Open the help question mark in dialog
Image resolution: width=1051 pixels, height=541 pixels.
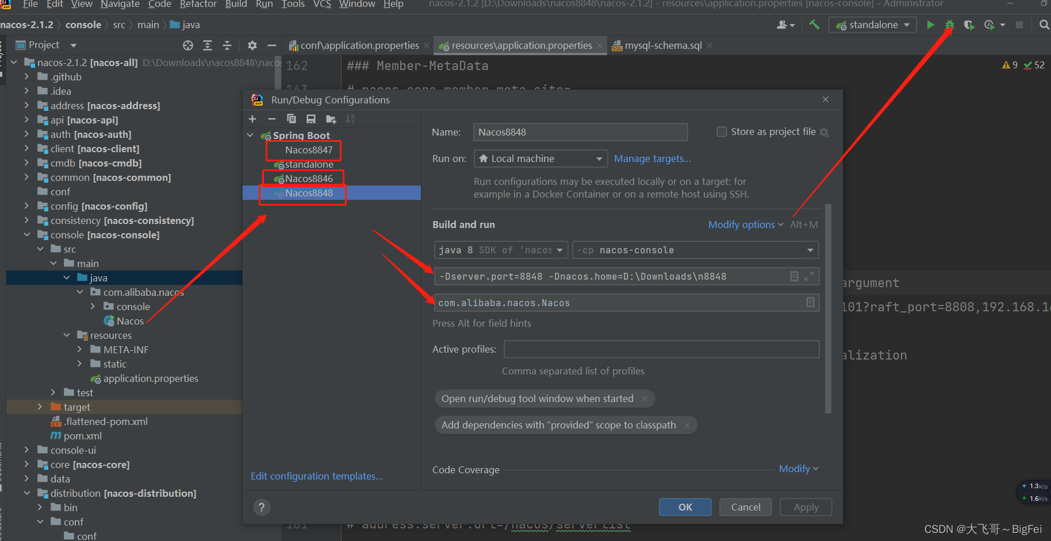pos(262,507)
